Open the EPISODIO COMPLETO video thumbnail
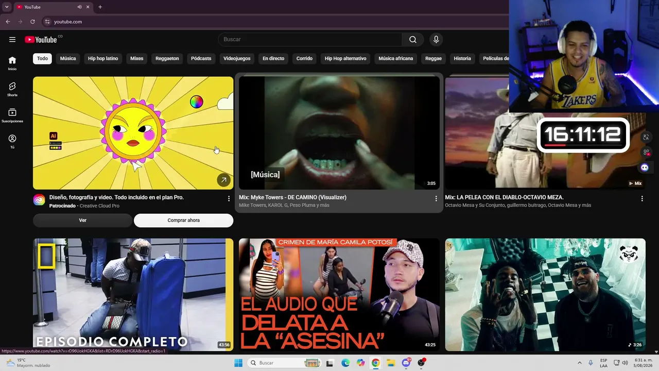This screenshot has height=371, width=659. coord(133,295)
